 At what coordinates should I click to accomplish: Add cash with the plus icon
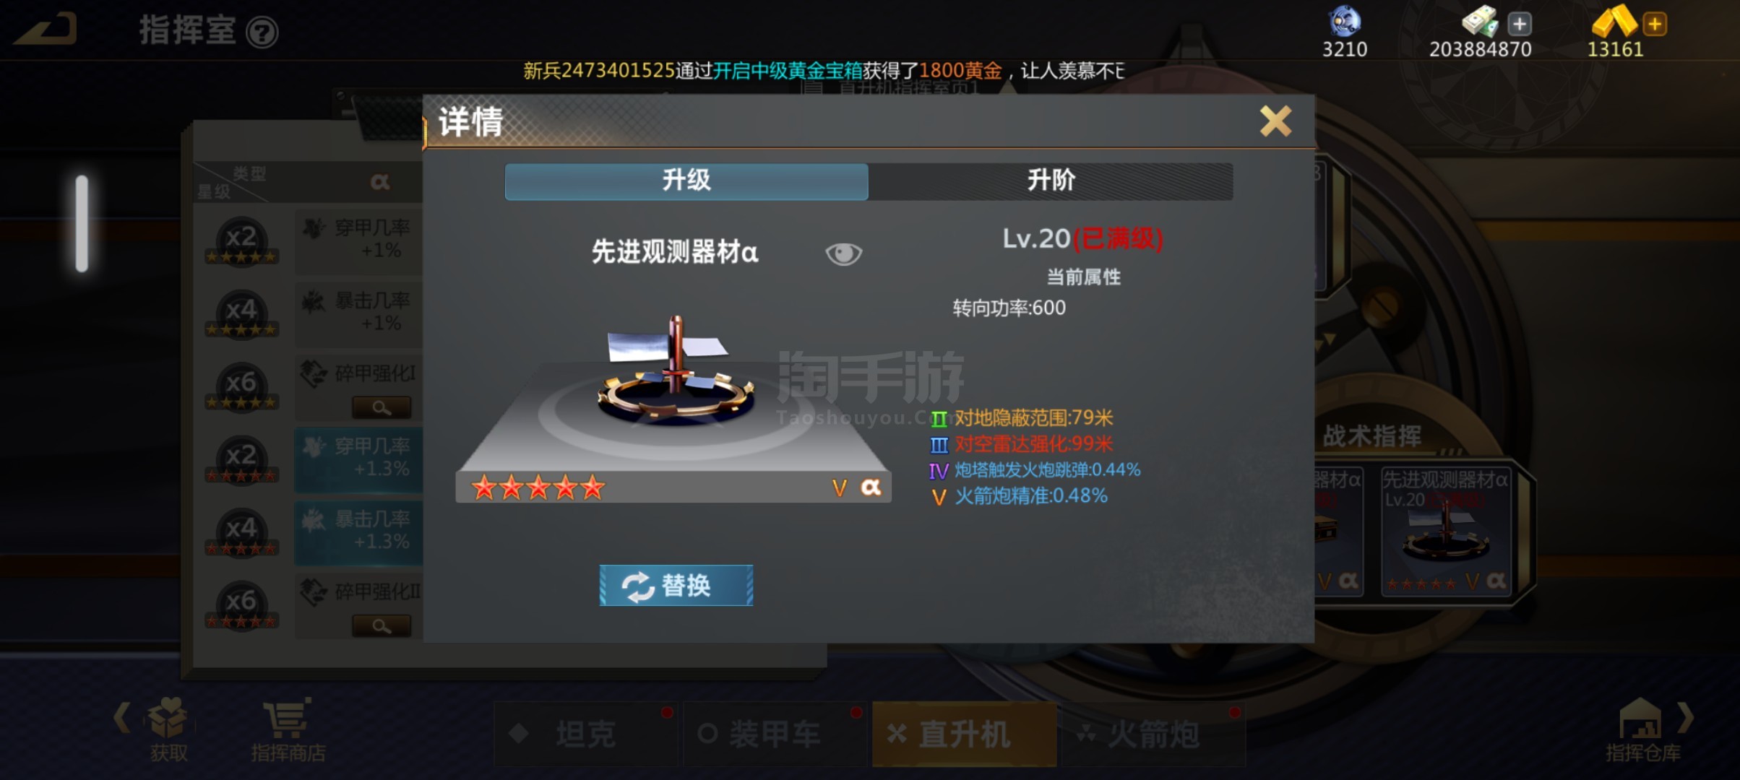pyautogui.click(x=1520, y=24)
